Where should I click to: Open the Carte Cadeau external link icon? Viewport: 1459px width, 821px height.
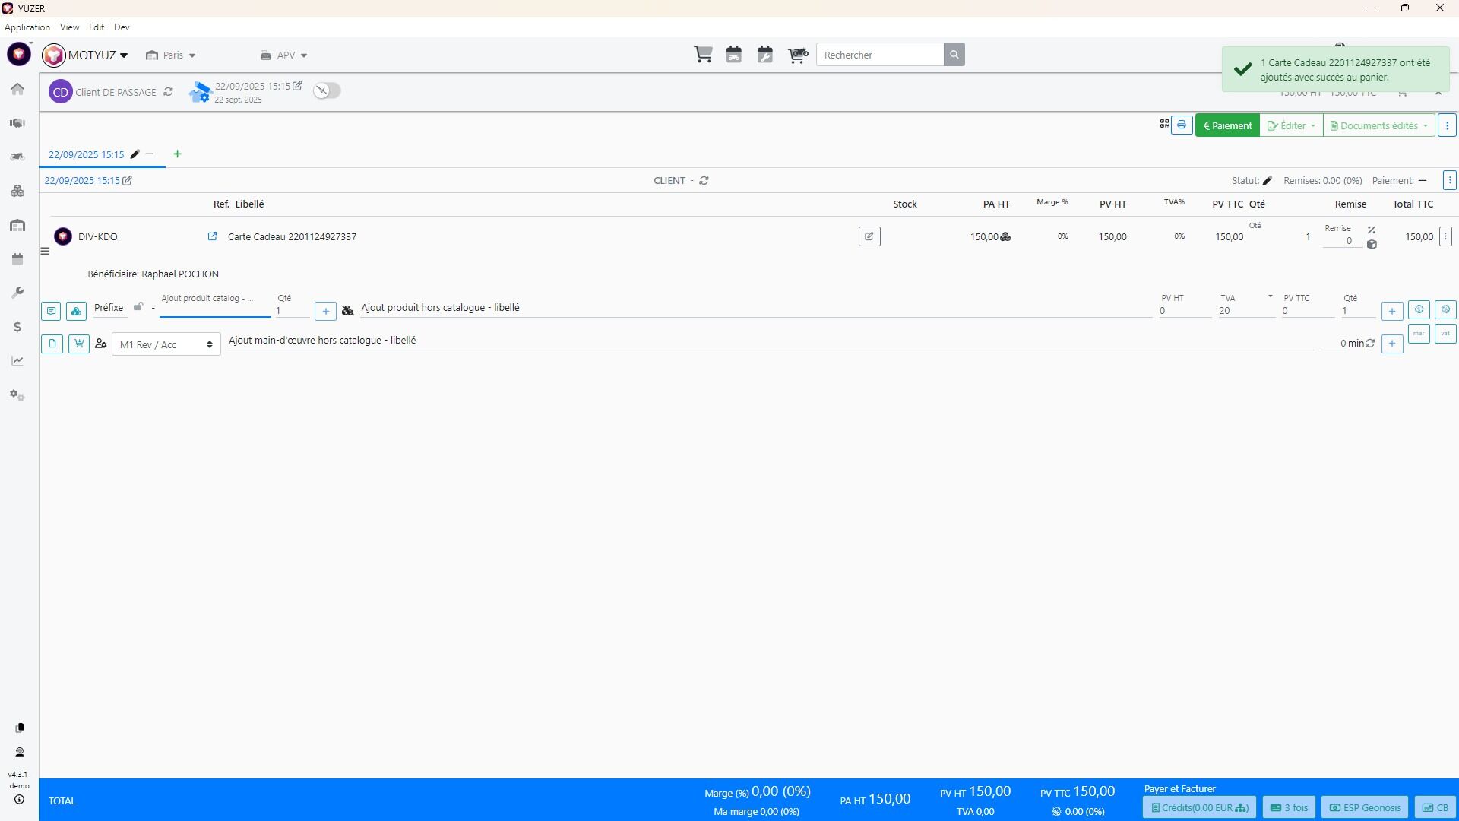click(212, 236)
